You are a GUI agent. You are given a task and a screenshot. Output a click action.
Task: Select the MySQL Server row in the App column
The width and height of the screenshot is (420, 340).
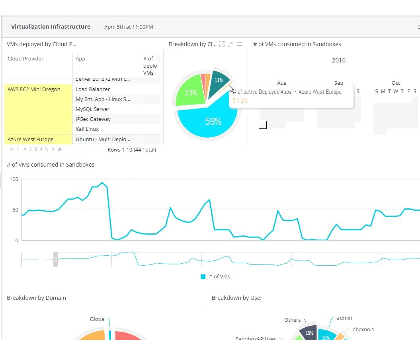coord(93,109)
